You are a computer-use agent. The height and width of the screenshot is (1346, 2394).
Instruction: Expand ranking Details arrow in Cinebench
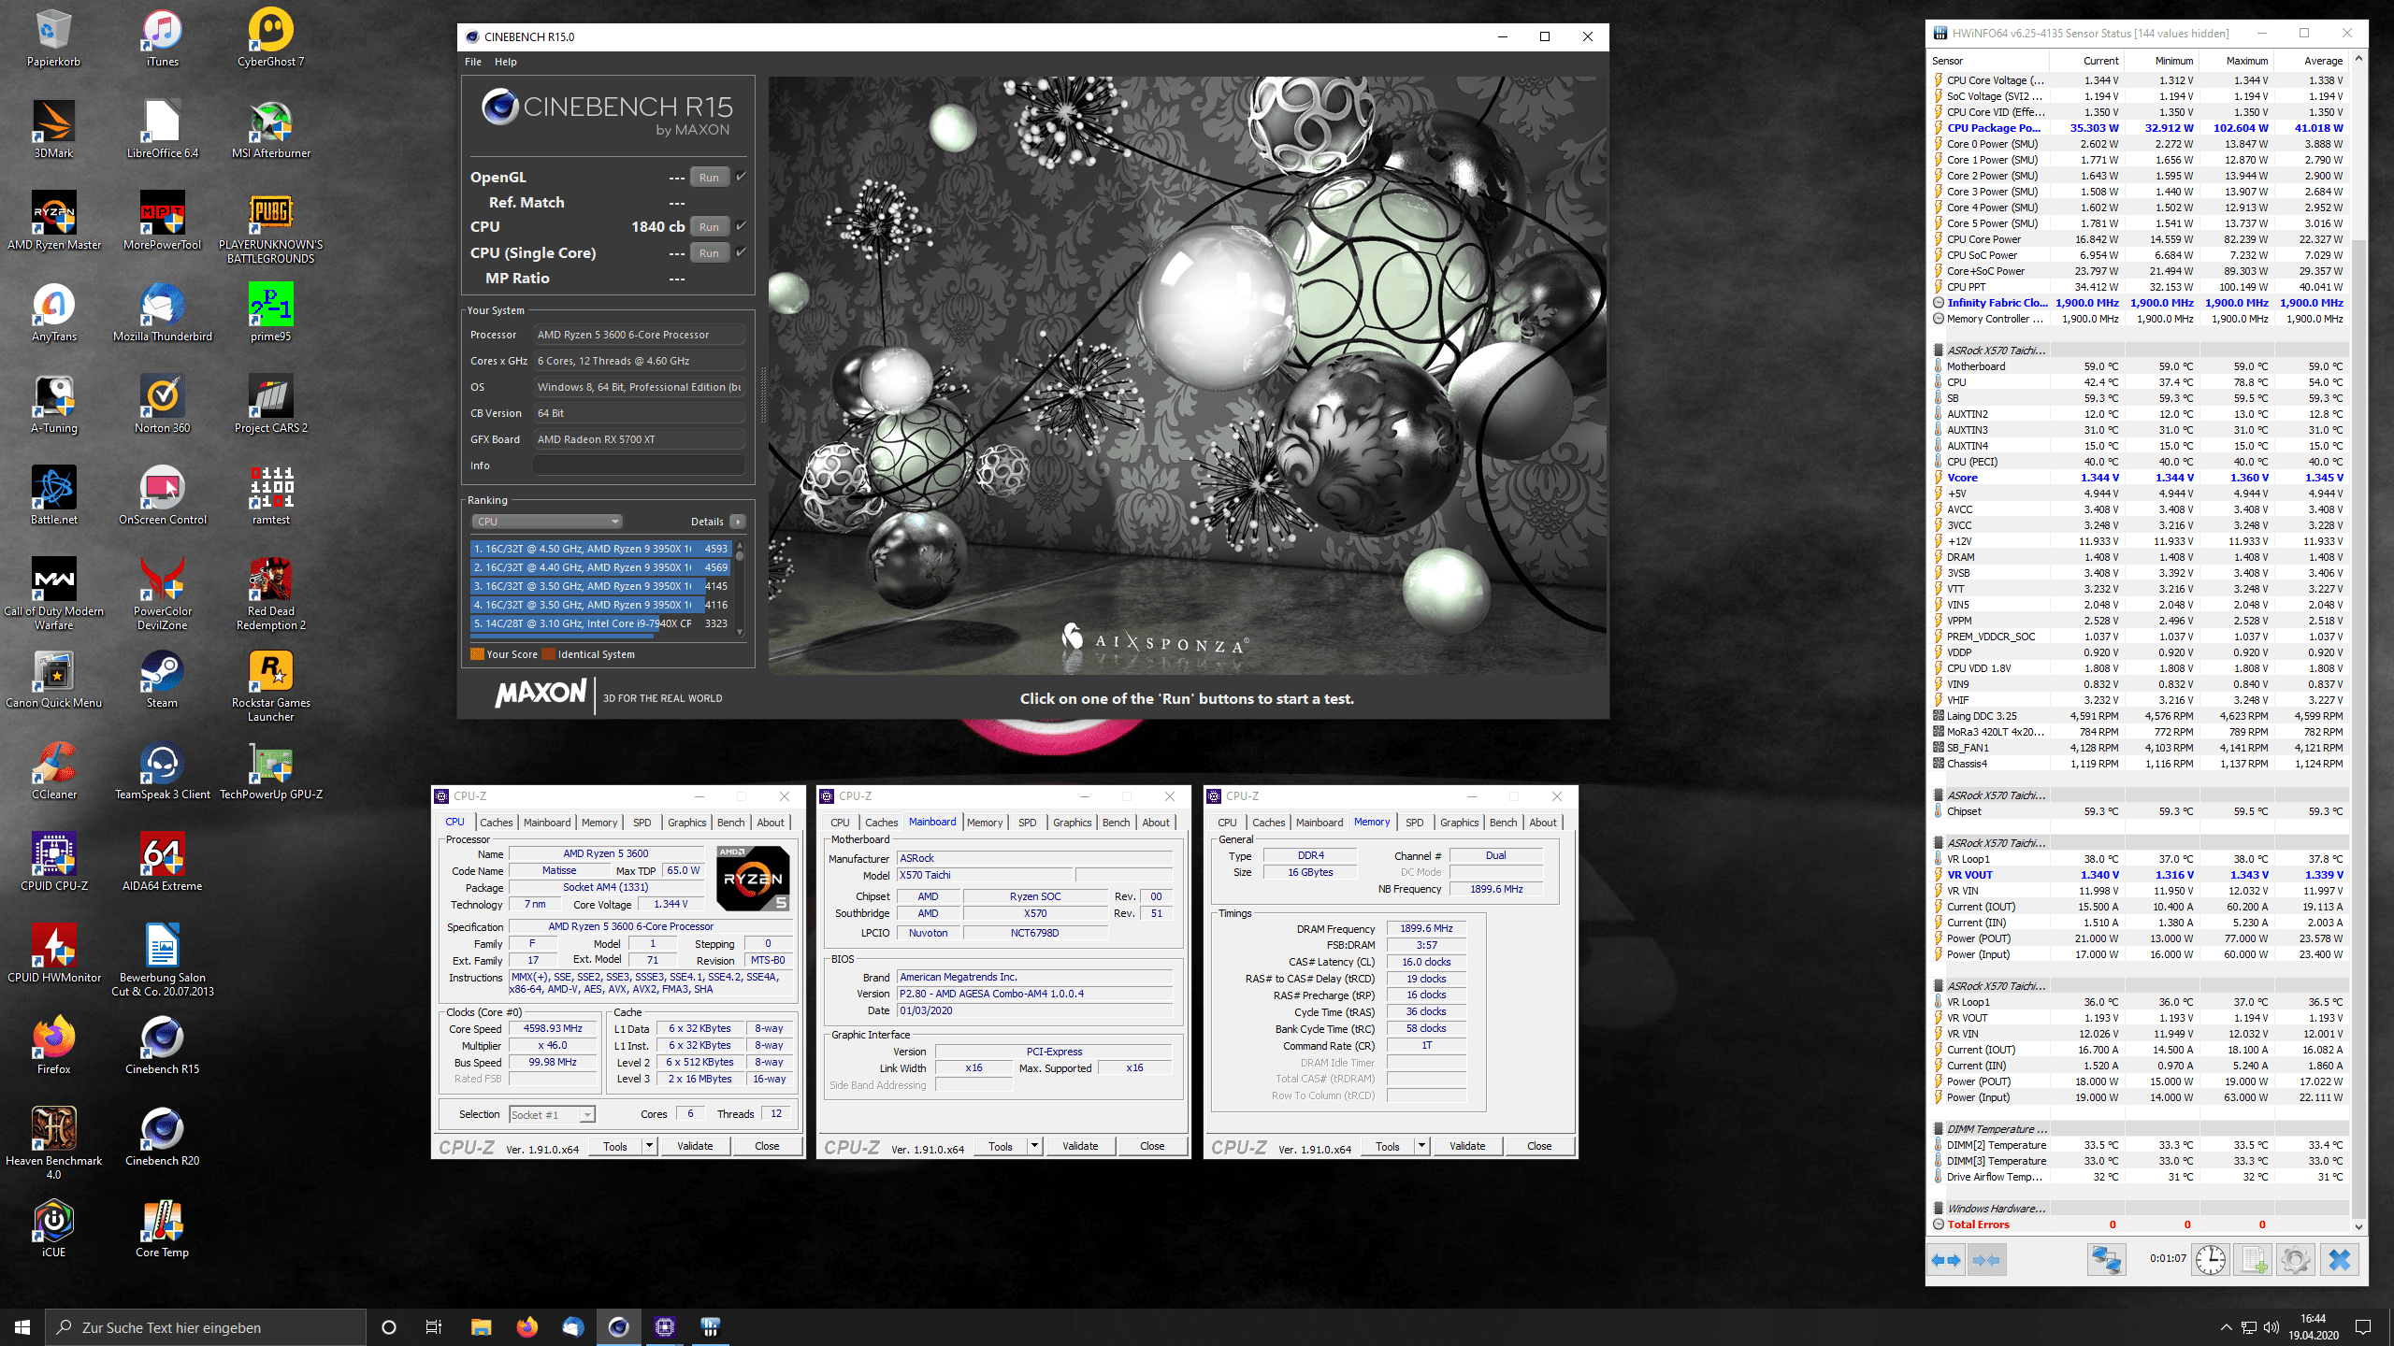738,522
